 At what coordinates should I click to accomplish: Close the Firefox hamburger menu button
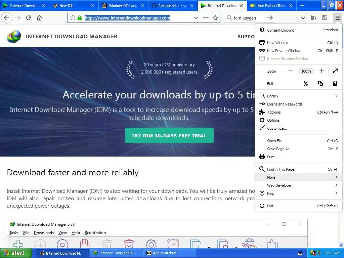coord(337,18)
